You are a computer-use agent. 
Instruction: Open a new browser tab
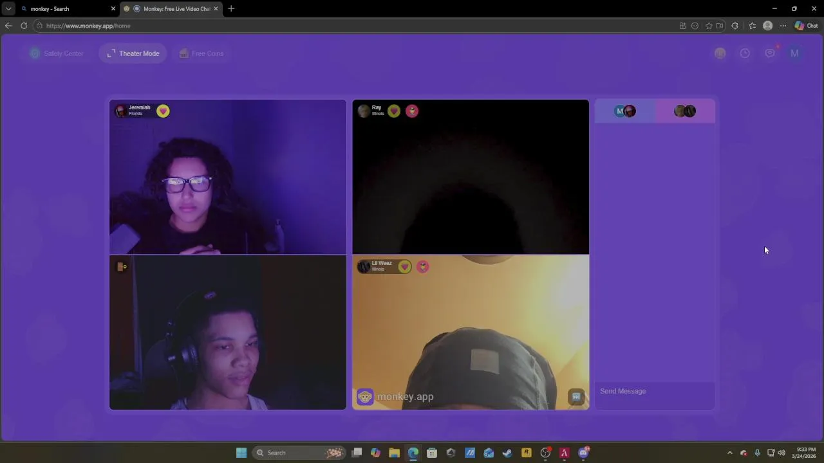[231, 9]
